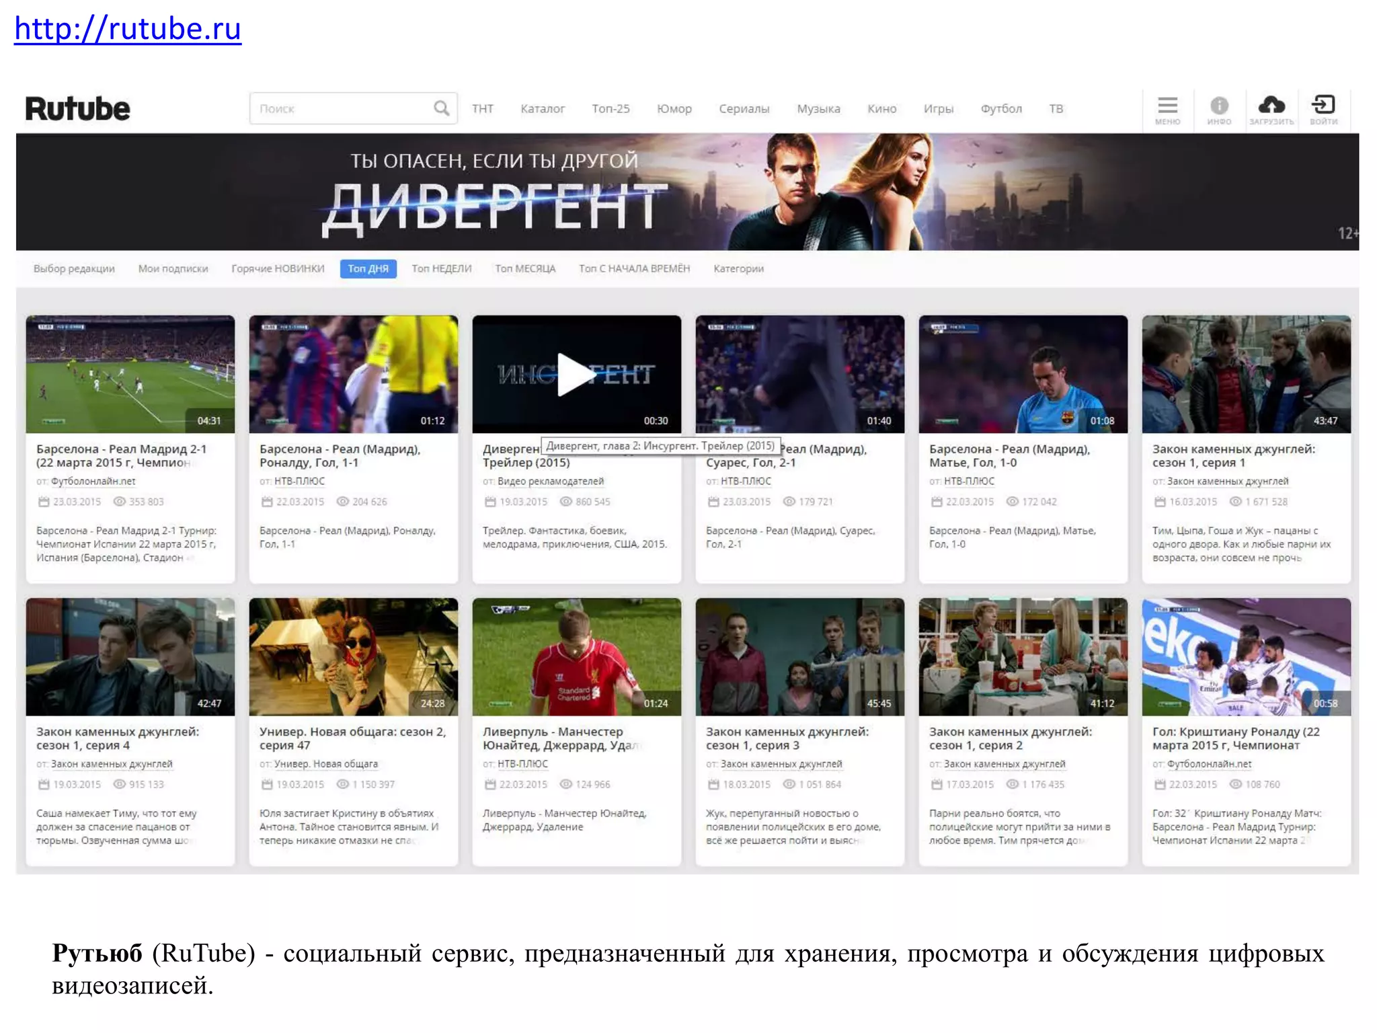Open Универ. Новая общага channel link
Image resolution: width=1377 pixels, height=1033 pixels.
point(326,764)
